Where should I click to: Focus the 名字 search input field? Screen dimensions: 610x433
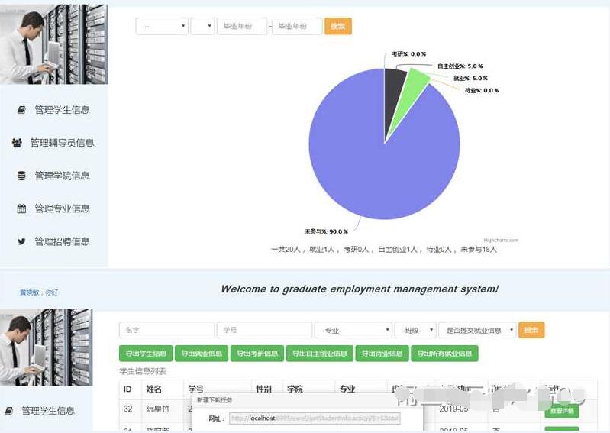pyautogui.click(x=167, y=330)
